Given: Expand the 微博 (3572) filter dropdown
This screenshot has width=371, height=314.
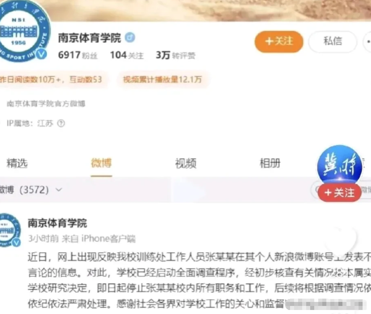Looking at the screenshot, I should (31, 190).
